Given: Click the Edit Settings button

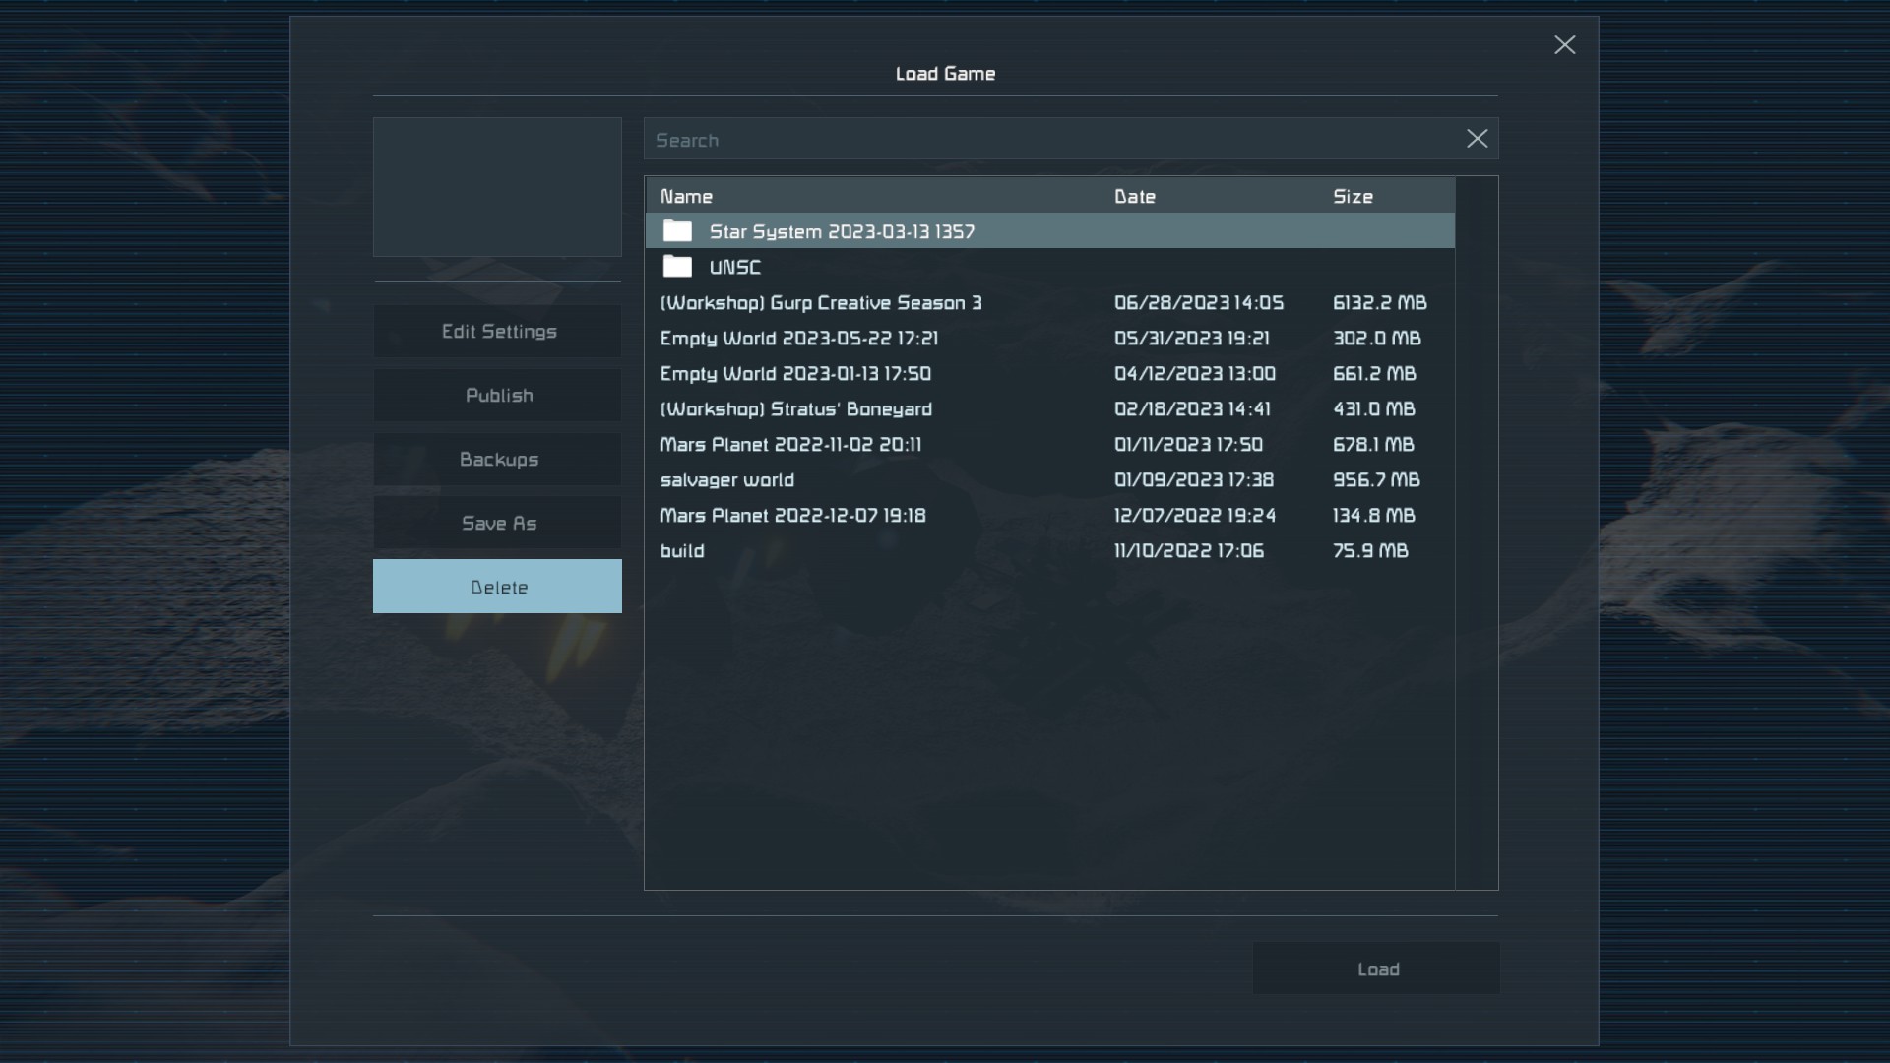Looking at the screenshot, I should pyautogui.click(x=498, y=332).
